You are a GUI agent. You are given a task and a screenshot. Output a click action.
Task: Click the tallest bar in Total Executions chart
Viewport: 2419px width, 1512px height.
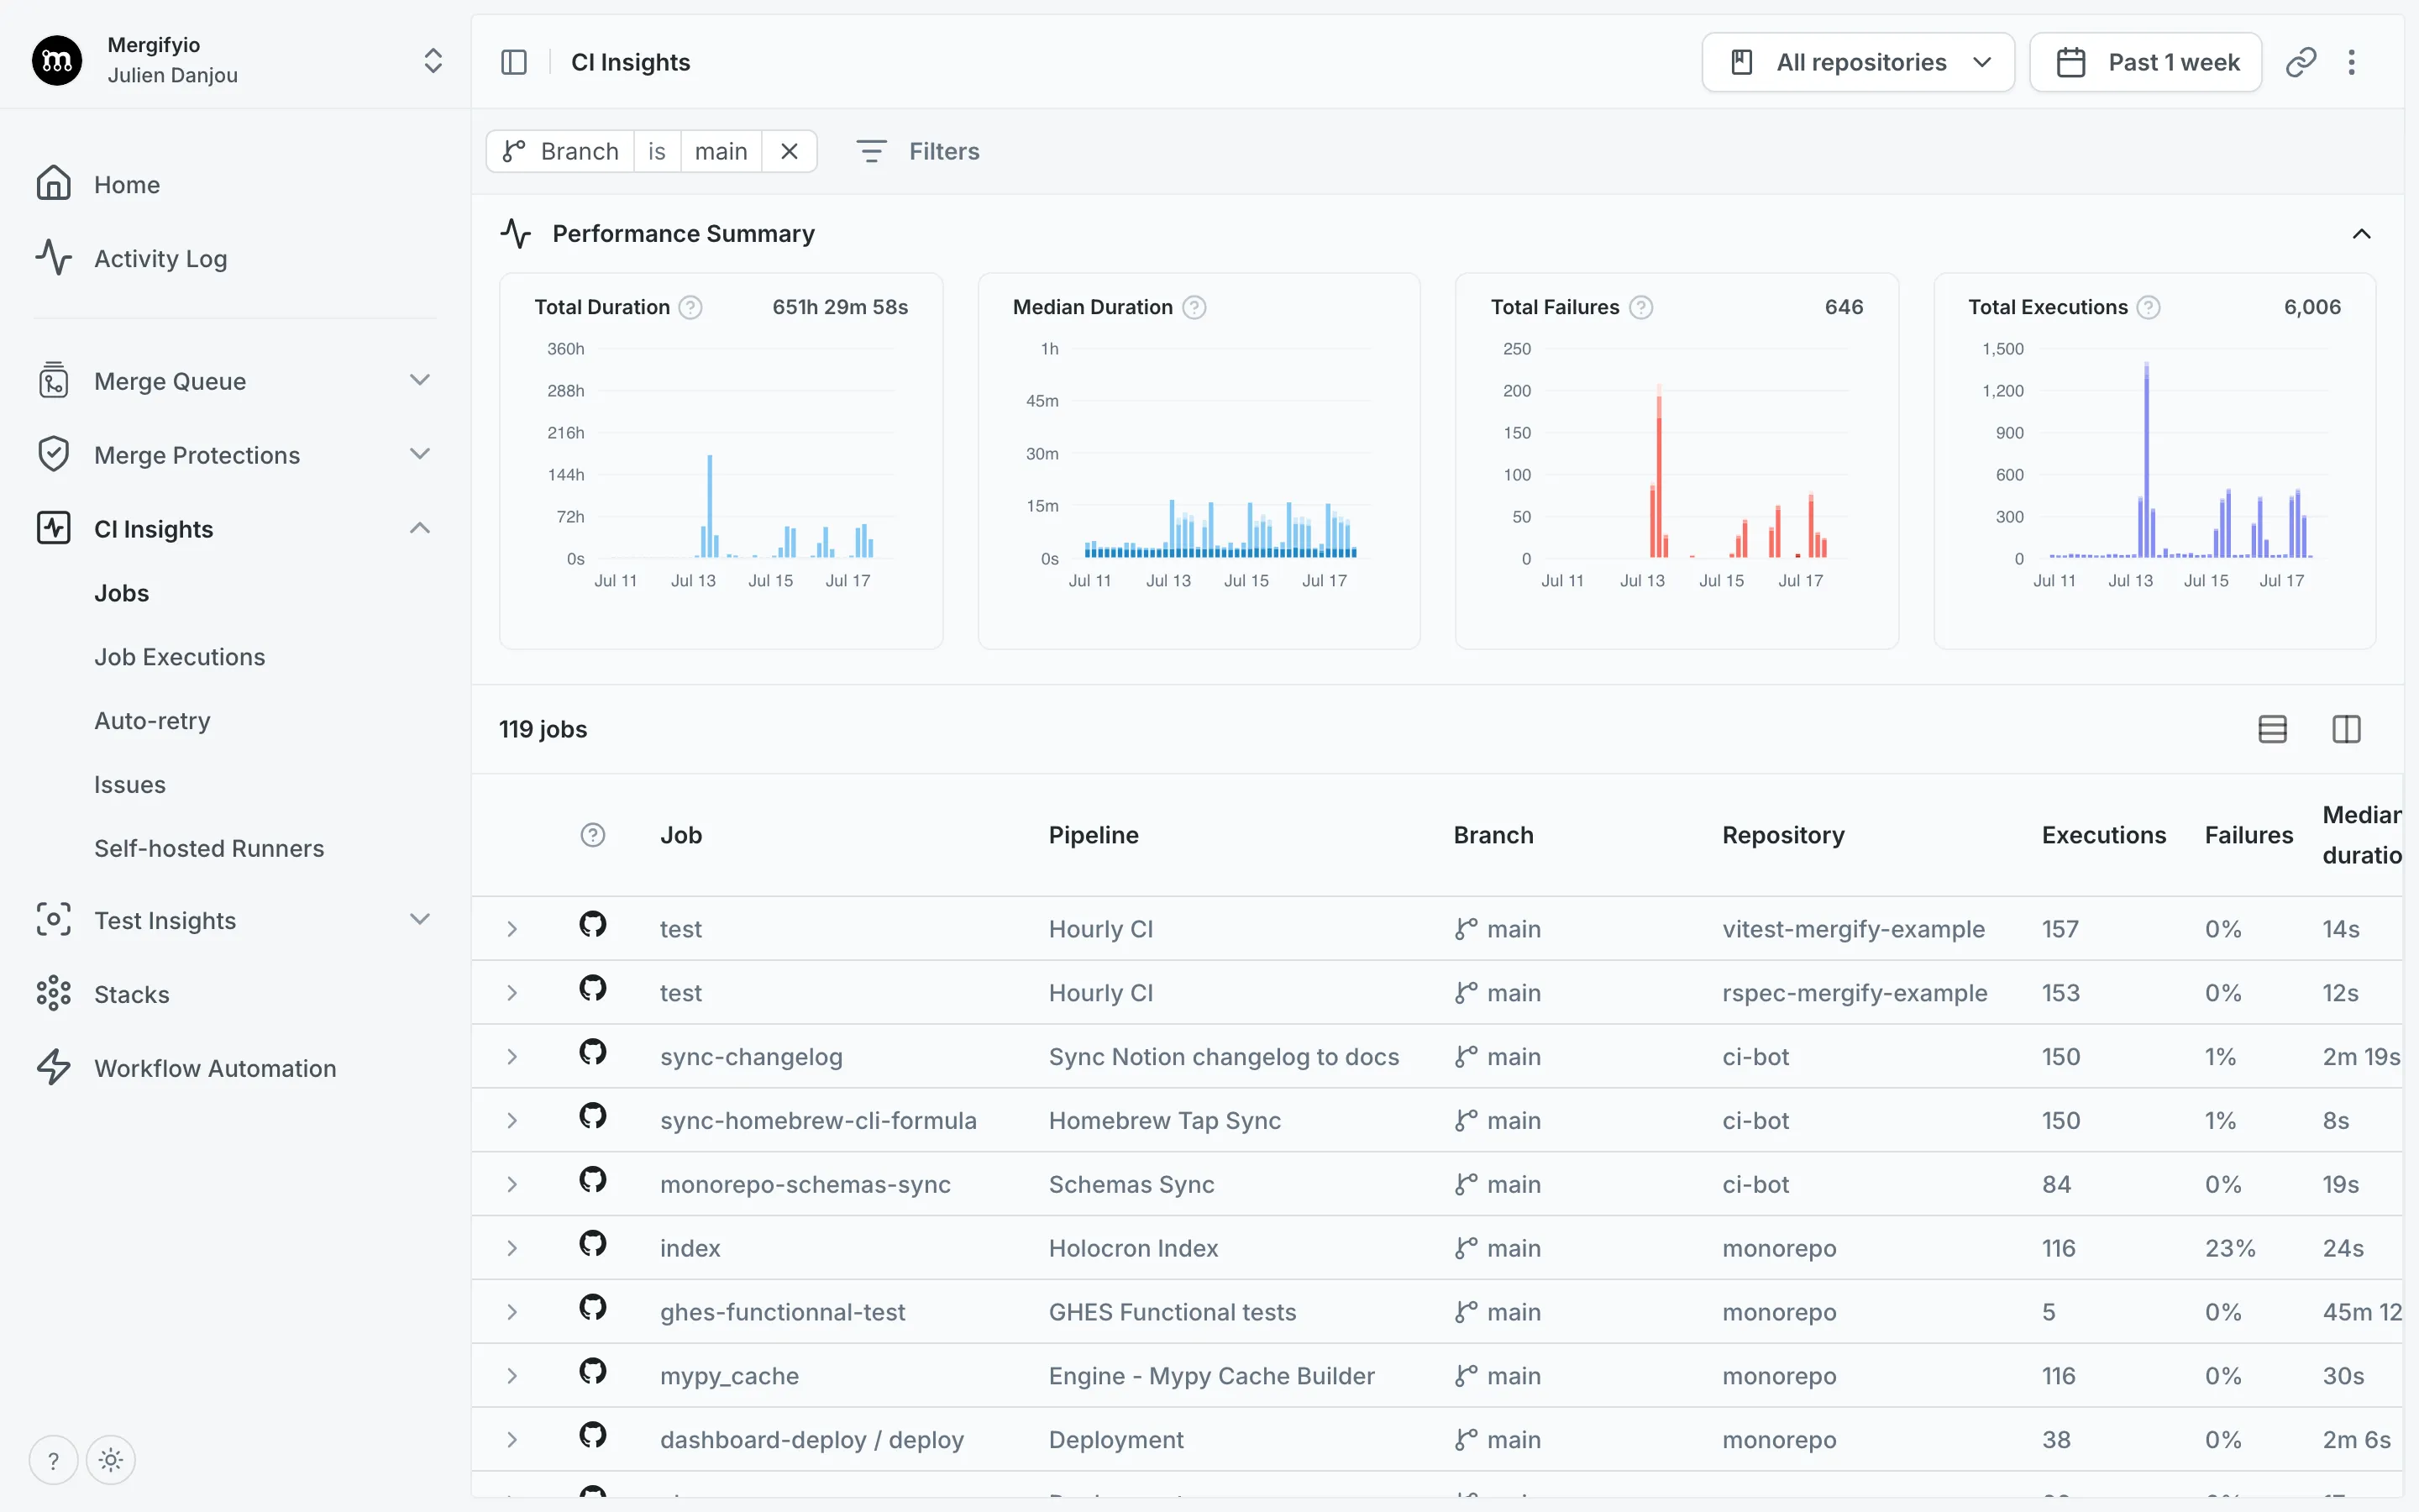click(x=2146, y=460)
